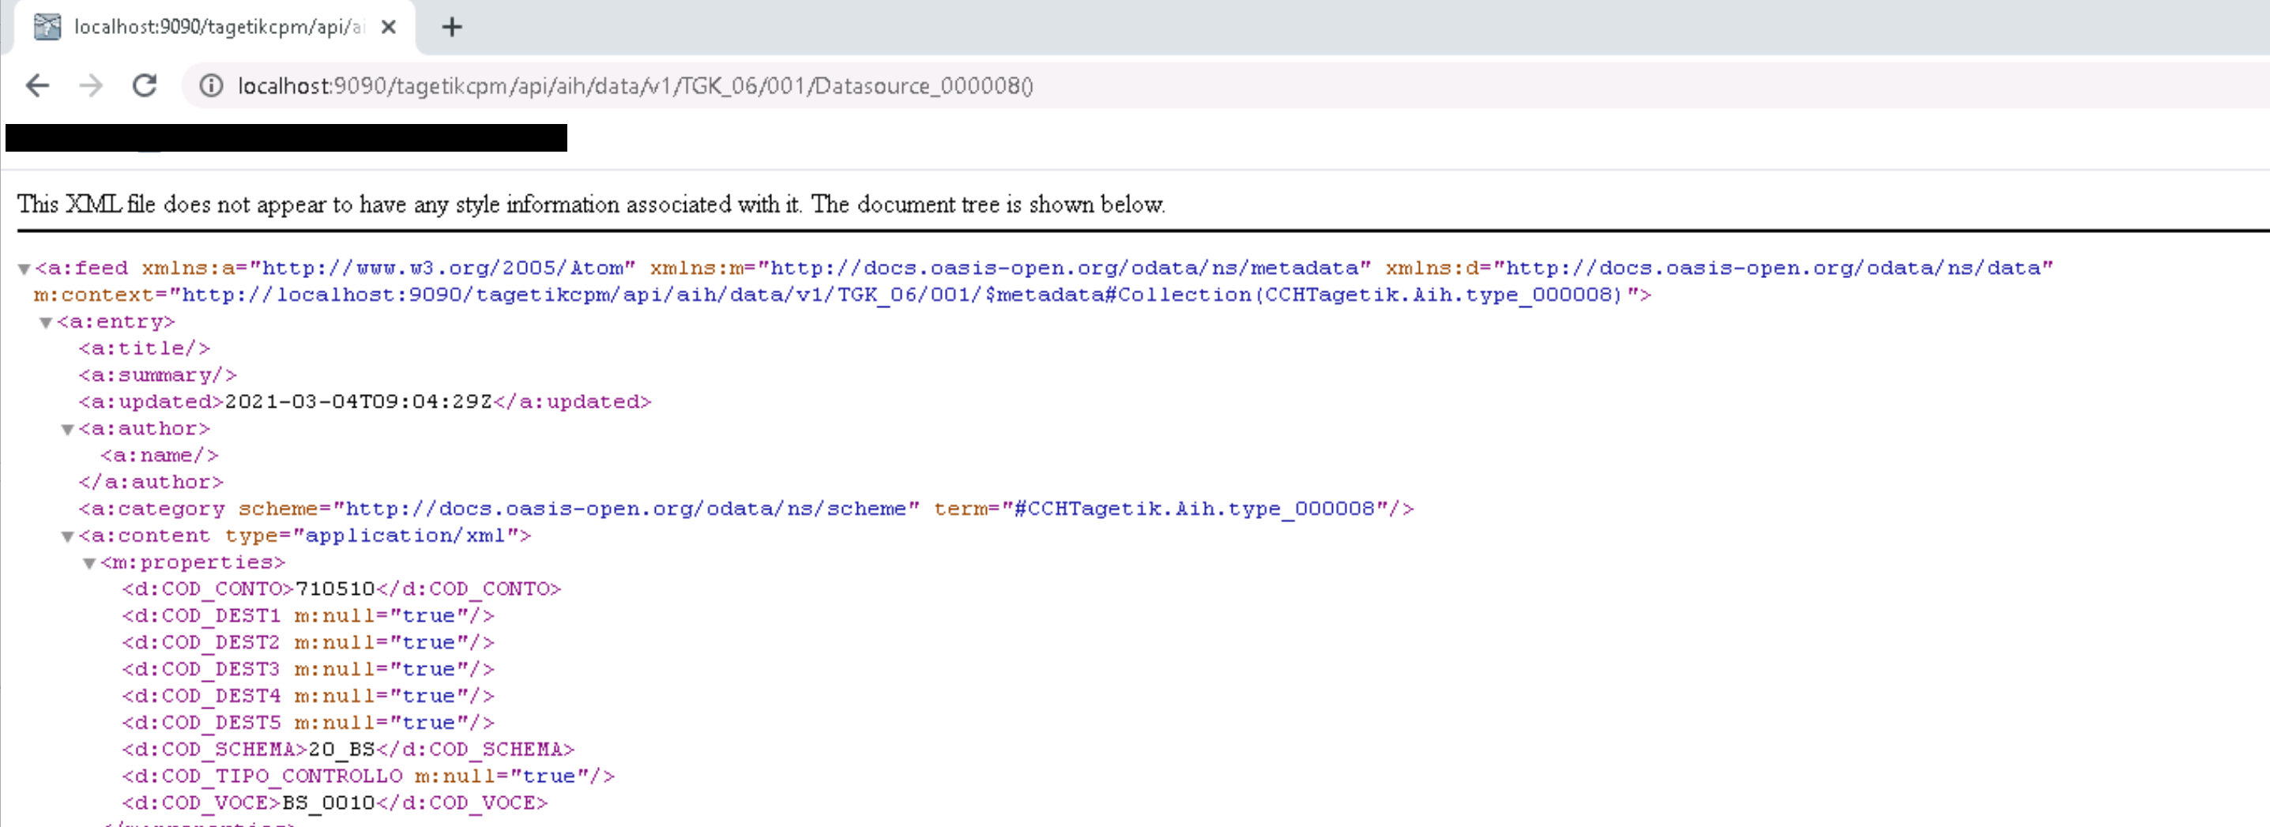This screenshot has height=827, width=2270.
Task: Click the updated timestamp 2021-03-04T09:04:29Z
Action: 359,401
